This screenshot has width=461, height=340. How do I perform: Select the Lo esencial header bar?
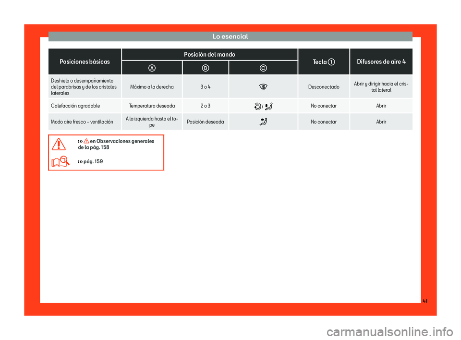coord(230,36)
